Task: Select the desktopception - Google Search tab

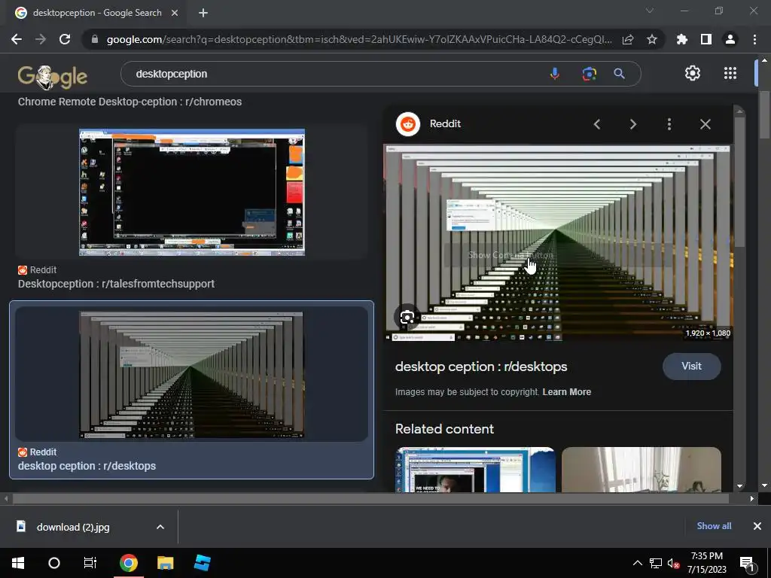Action: 96,13
